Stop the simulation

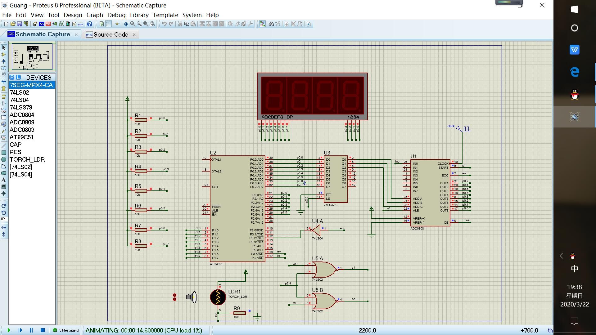click(43, 330)
